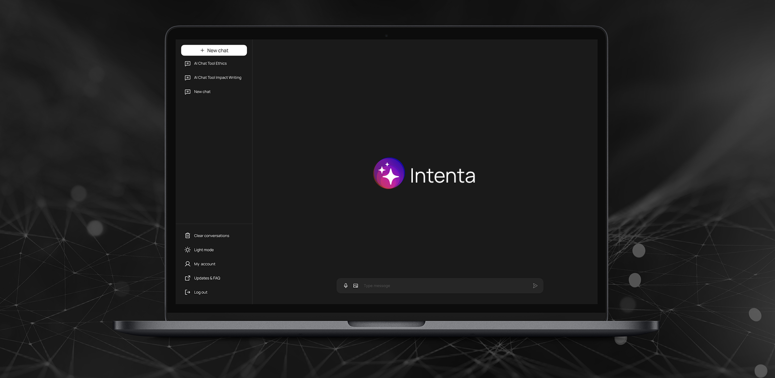775x378 pixels.
Task: Click the Intenta wordmark text
Action: pos(443,176)
